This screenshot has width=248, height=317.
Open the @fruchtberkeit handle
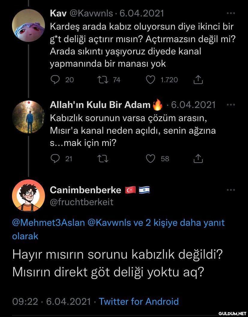click(82, 202)
